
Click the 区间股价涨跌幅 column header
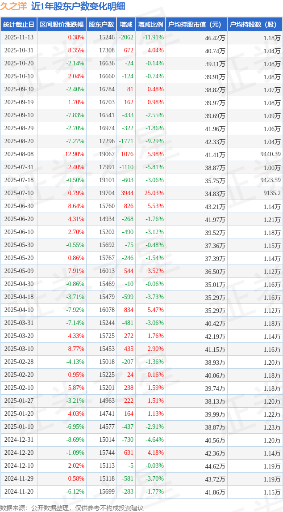pos(61,25)
